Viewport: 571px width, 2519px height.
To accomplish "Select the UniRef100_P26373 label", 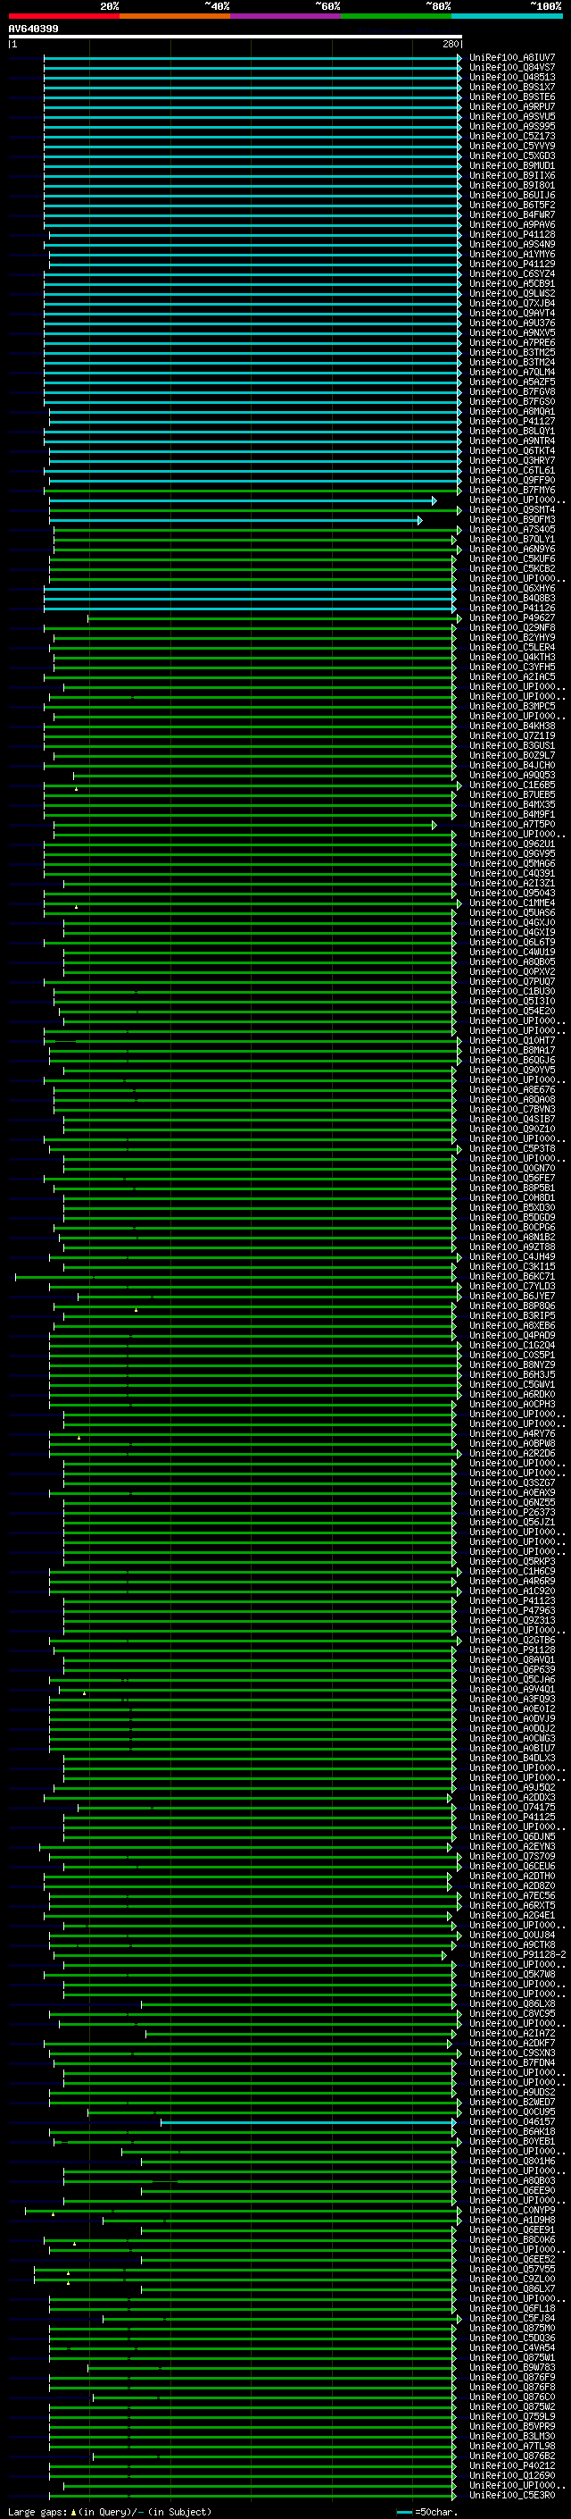I will (x=512, y=1513).
